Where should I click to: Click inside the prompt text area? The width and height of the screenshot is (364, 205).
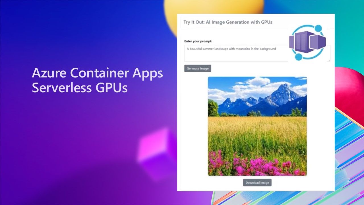[256, 54]
